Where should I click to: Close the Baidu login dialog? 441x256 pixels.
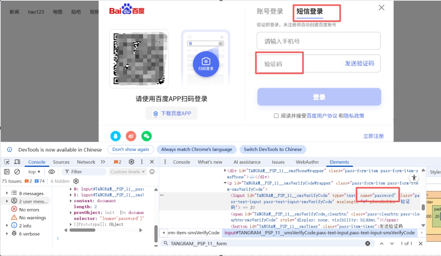381,7
